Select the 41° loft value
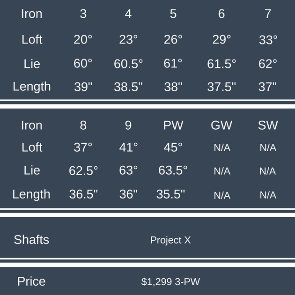 (128, 147)
